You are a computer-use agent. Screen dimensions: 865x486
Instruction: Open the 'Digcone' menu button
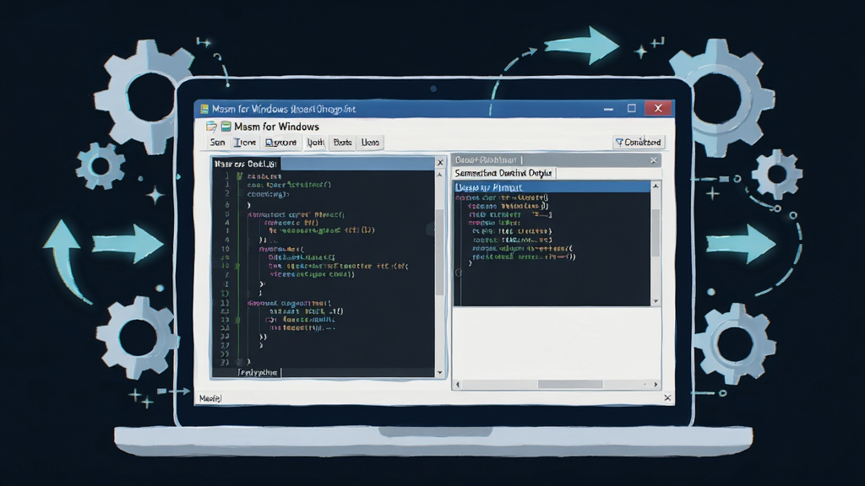point(280,142)
